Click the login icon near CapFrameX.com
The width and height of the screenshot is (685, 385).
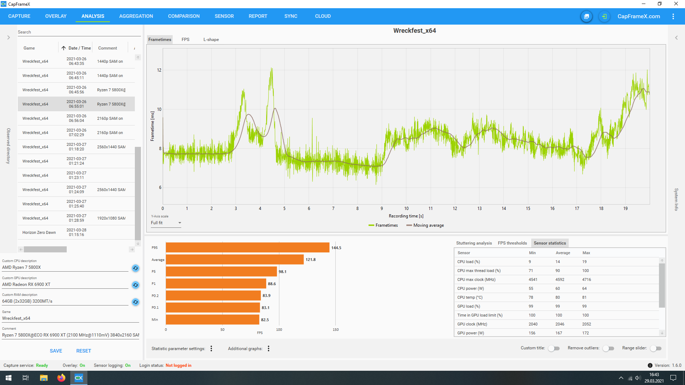(x=604, y=16)
